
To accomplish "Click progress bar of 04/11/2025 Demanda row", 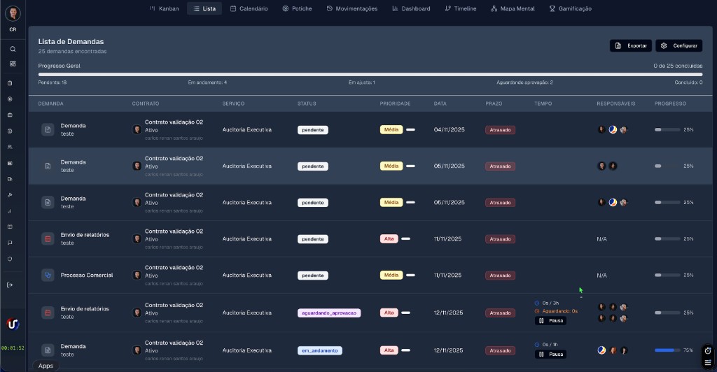I will coord(667,129).
